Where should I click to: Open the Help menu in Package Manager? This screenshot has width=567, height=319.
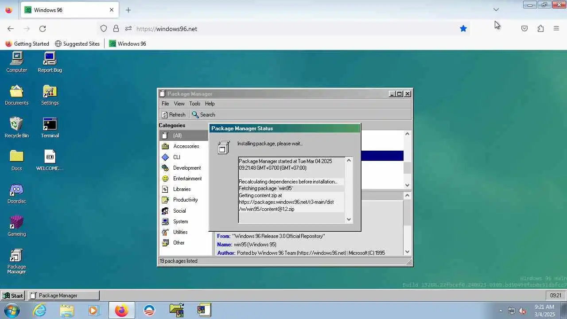click(x=210, y=104)
